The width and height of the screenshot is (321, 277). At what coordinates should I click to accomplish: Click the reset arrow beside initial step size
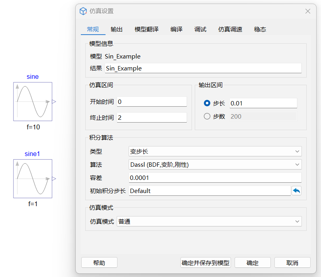click(296, 191)
